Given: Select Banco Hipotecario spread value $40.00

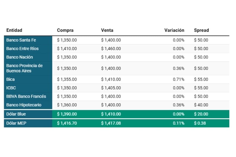Looking at the screenshot, I should [201, 105].
